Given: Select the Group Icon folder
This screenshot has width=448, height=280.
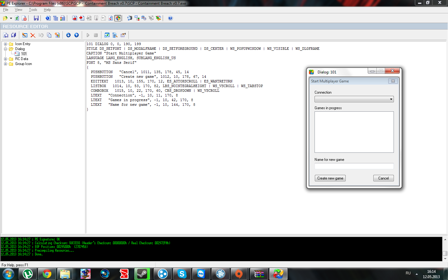Looking at the screenshot, I should pos(24,64).
